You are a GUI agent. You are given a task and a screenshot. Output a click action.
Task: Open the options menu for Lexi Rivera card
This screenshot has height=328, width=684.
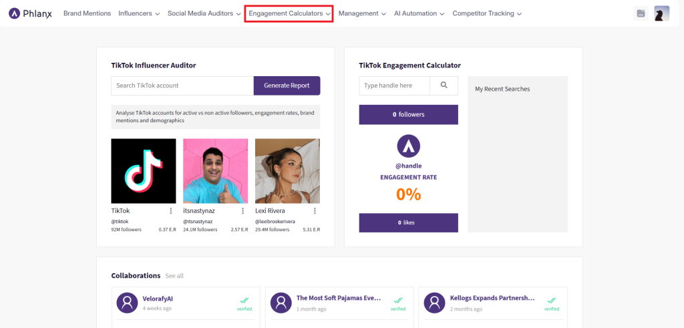tap(315, 211)
